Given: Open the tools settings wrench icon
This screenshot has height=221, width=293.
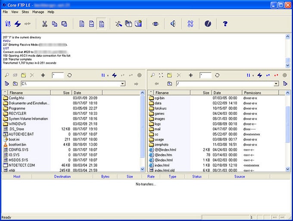Looking at the screenshot, I should [118, 24].
